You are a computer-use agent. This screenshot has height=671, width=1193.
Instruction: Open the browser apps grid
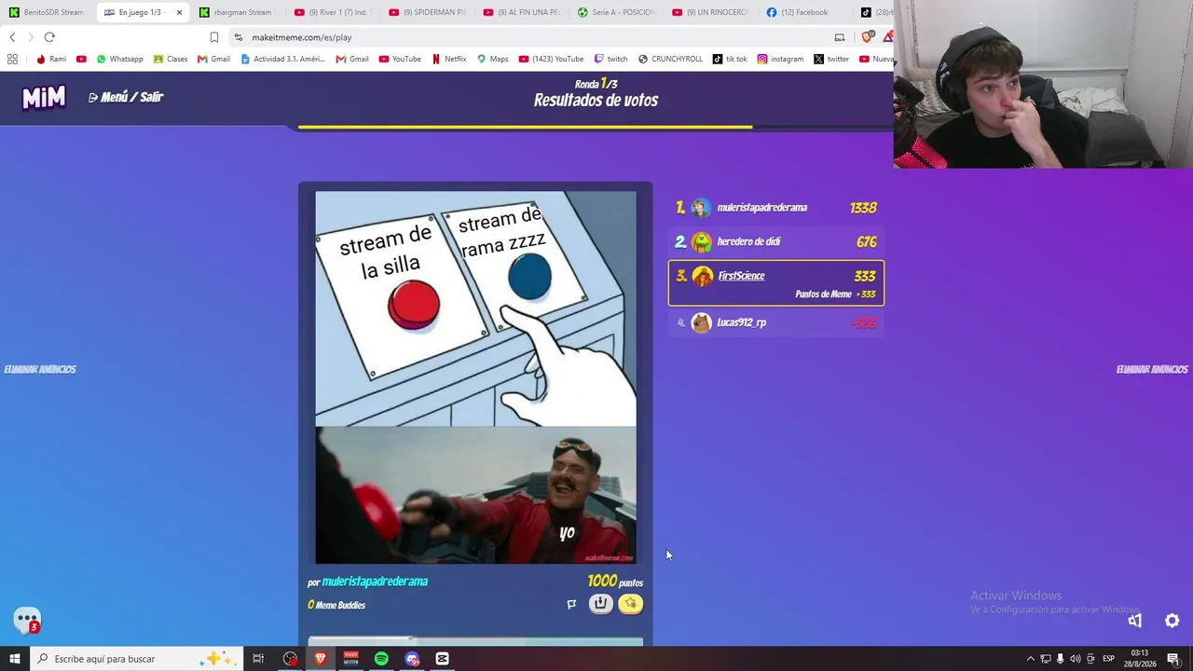click(x=12, y=59)
